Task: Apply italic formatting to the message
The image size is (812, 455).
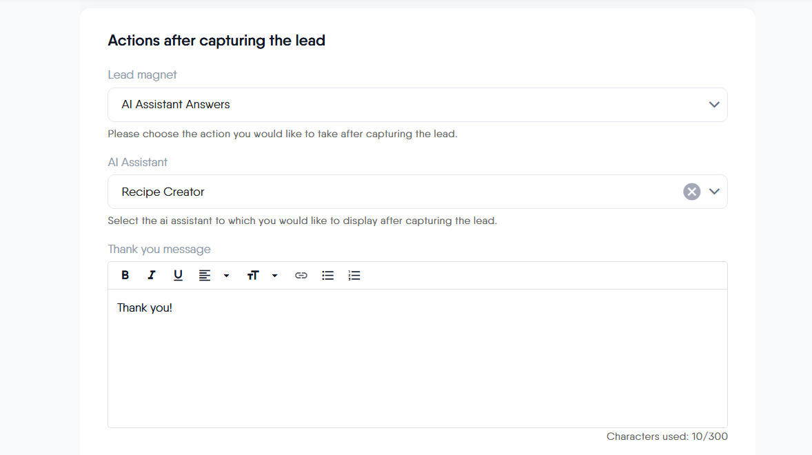Action: (152, 275)
